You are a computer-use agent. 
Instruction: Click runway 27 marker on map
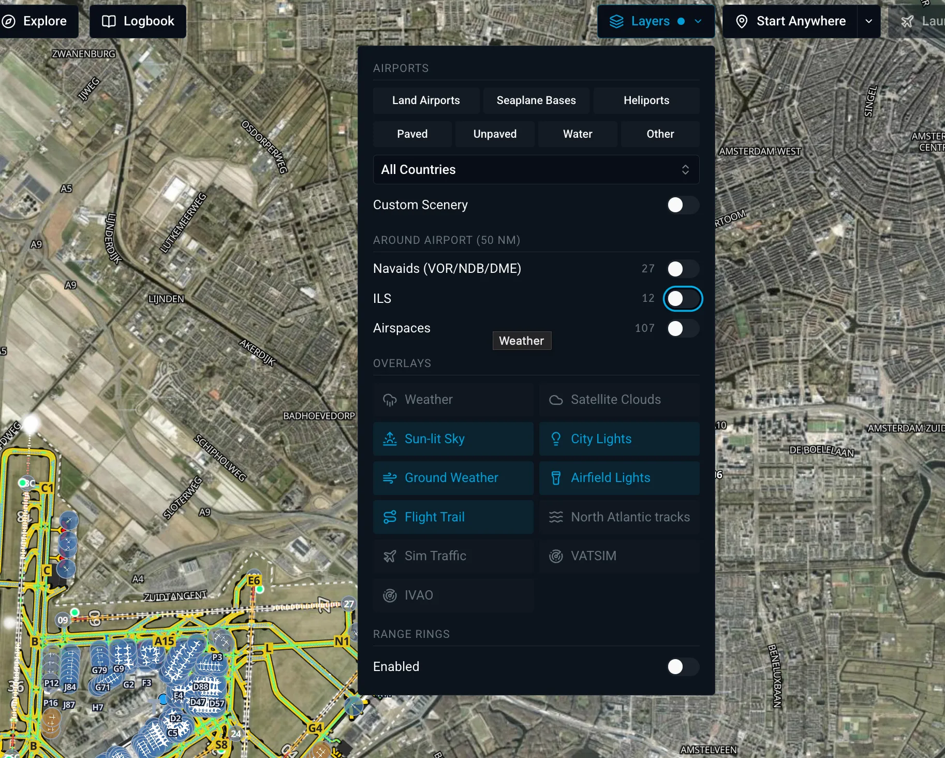pyautogui.click(x=349, y=604)
